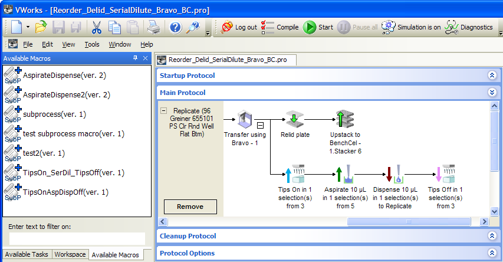503x262 pixels.
Task: Select the Dispense 10 µL task icon
Action: click(x=395, y=174)
